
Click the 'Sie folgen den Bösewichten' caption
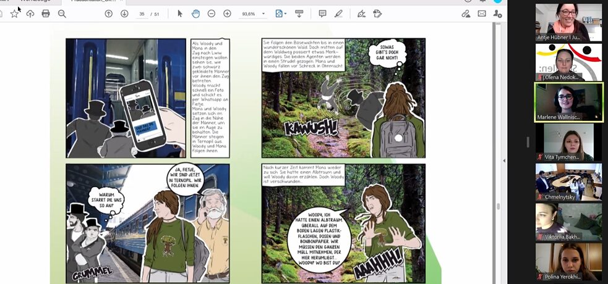[303, 54]
